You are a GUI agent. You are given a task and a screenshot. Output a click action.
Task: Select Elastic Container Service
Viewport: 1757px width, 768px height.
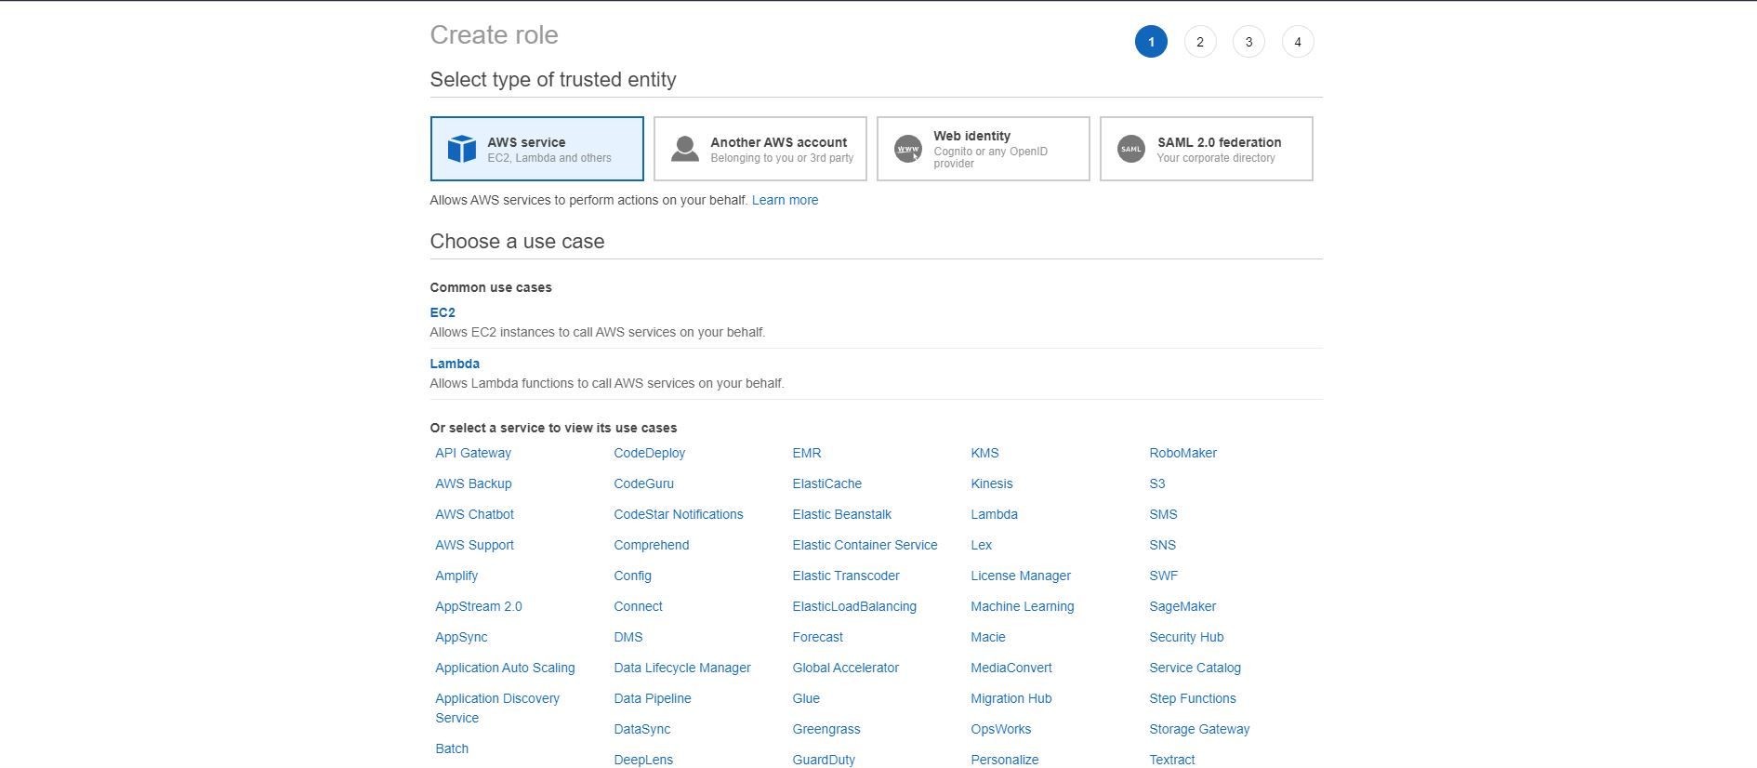pos(865,545)
